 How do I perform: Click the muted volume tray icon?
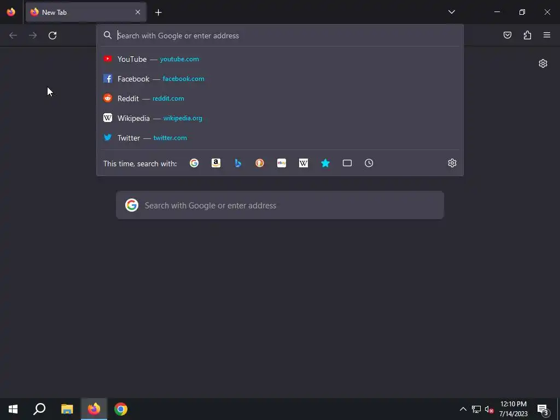pos(489,409)
